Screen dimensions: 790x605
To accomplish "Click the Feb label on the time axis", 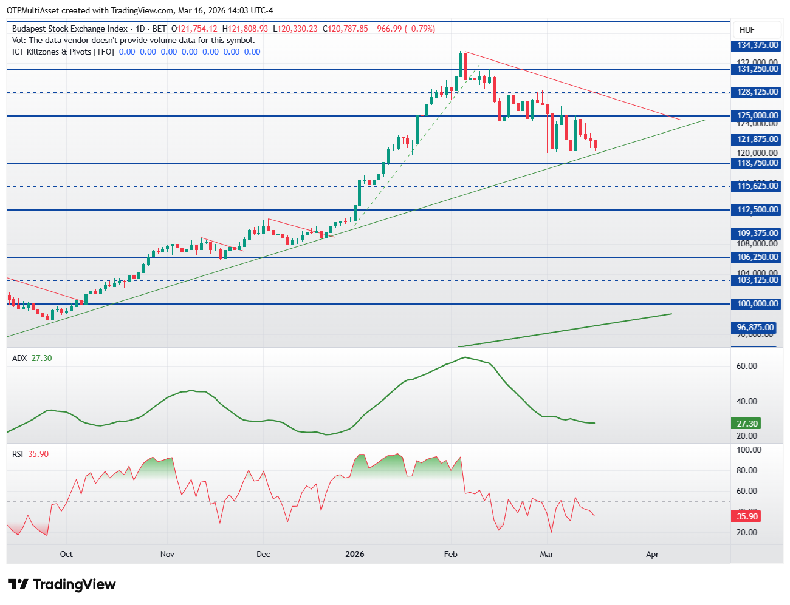I will 450,554.
